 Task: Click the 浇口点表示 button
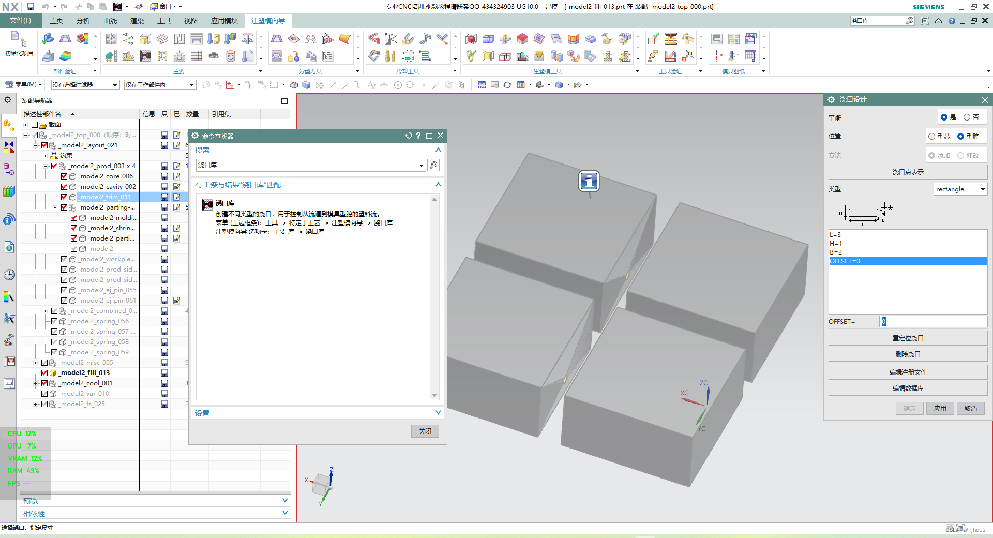point(908,172)
